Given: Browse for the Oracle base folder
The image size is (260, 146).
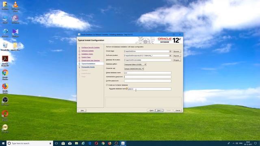Looking at the screenshot, I should 177,52.
